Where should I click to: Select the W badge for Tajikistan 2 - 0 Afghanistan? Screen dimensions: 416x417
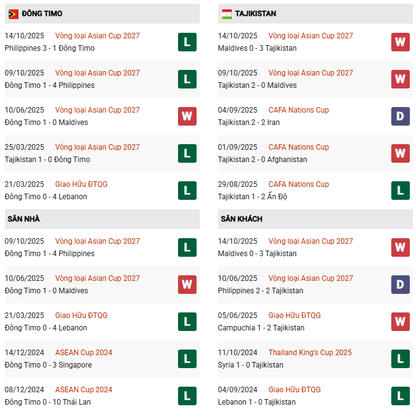[x=400, y=153]
